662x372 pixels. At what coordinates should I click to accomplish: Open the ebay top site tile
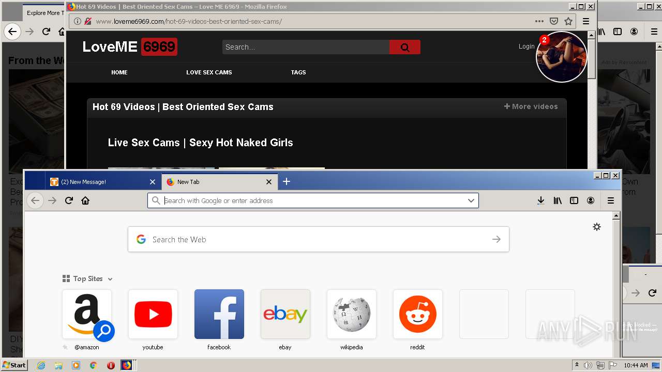coord(285,314)
